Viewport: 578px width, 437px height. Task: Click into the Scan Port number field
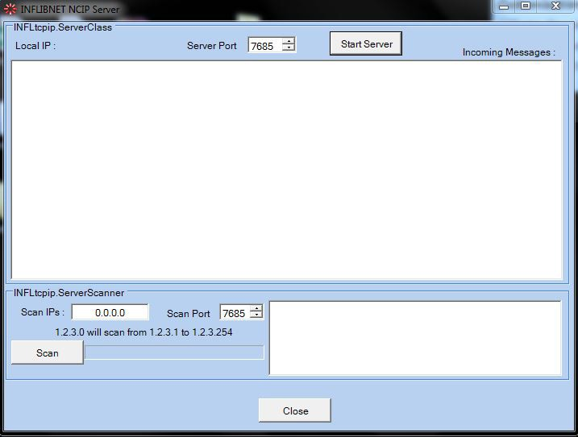(234, 313)
